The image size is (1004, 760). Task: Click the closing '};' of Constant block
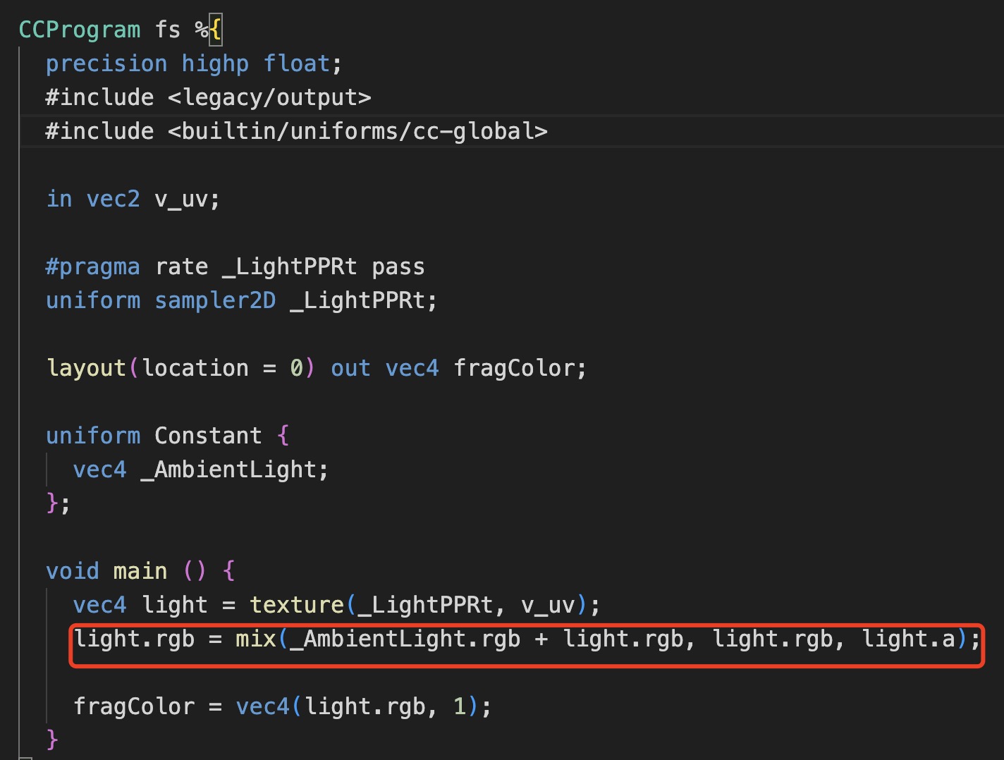pos(58,503)
